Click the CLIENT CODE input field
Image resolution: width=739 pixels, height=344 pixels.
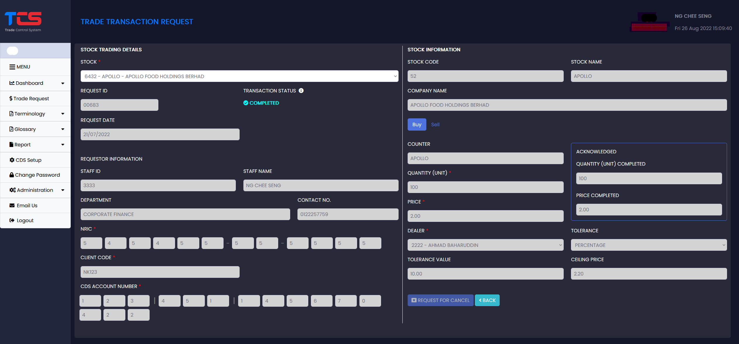160,272
